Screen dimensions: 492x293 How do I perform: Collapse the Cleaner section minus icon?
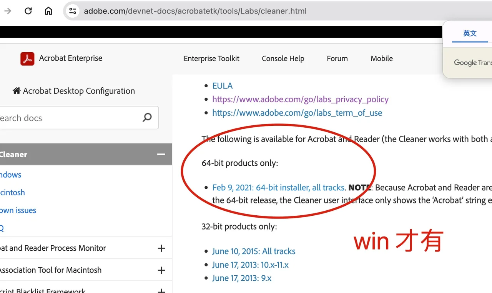pos(161,155)
